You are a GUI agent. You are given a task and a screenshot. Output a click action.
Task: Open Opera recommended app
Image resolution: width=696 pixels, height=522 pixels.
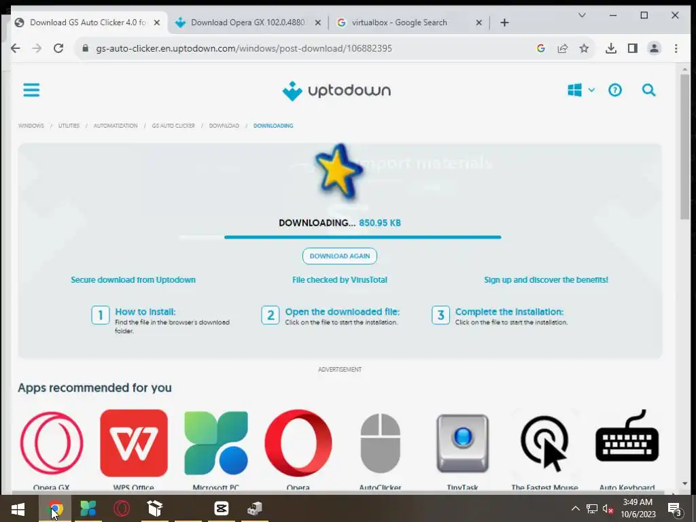tap(298, 443)
